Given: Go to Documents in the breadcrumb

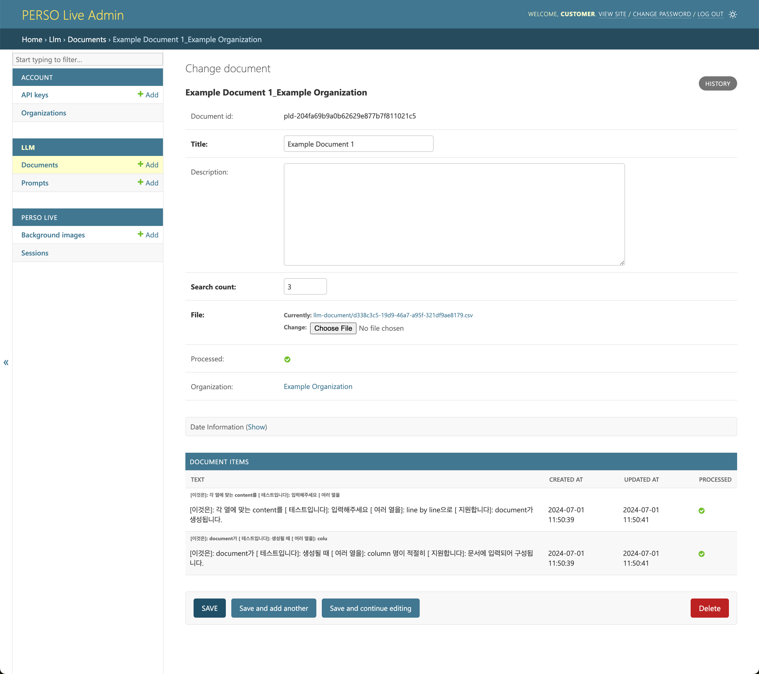Looking at the screenshot, I should pyautogui.click(x=86, y=39).
